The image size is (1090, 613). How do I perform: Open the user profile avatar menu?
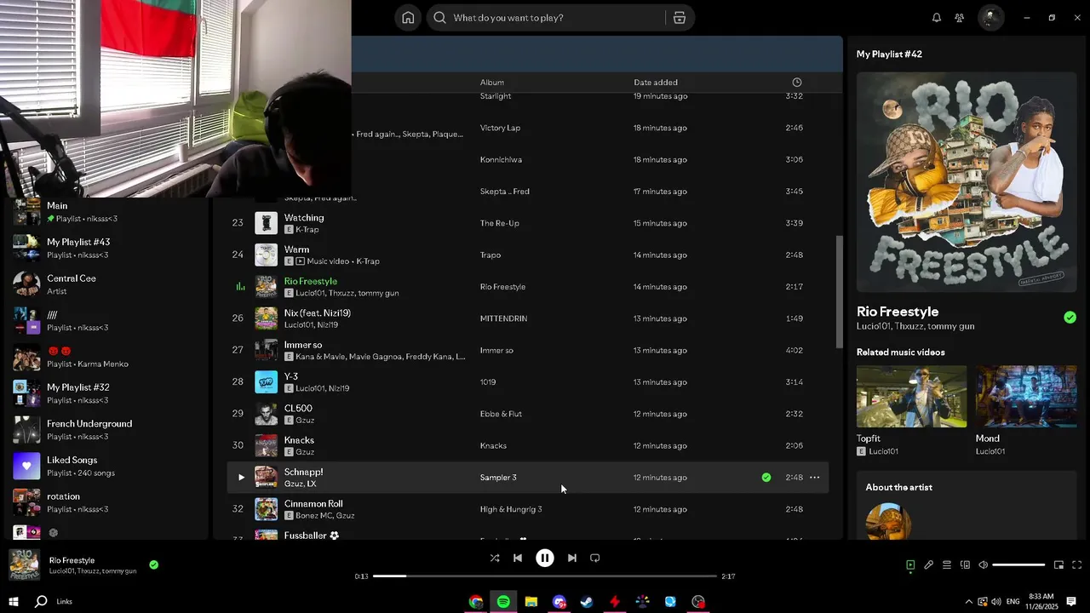coord(990,17)
